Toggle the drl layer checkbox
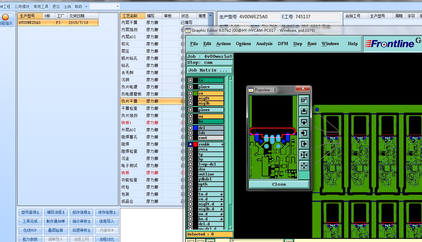 pyautogui.click(x=190, y=128)
